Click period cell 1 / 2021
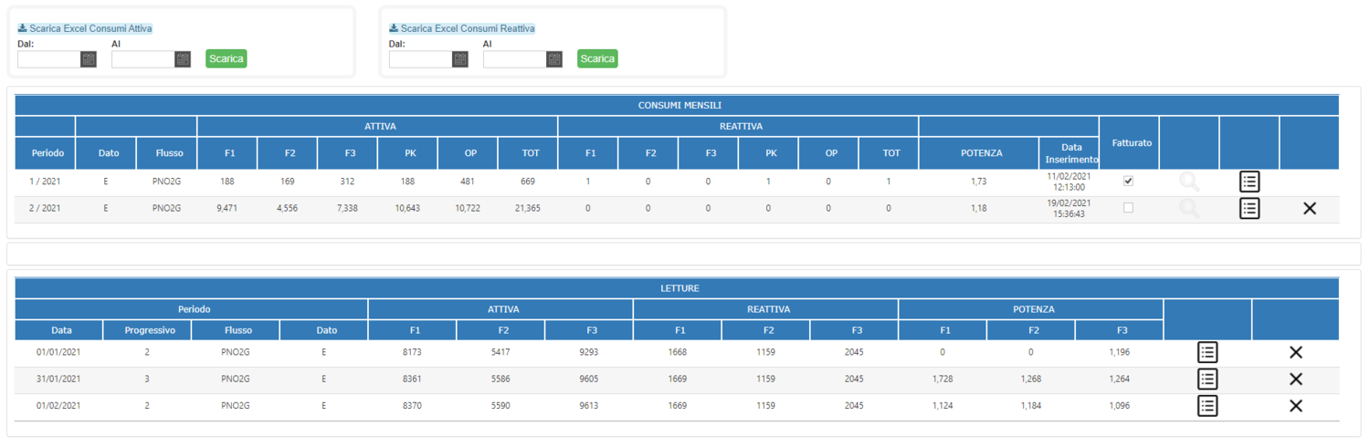Image resolution: width=1370 pixels, height=447 pixels. [46, 182]
